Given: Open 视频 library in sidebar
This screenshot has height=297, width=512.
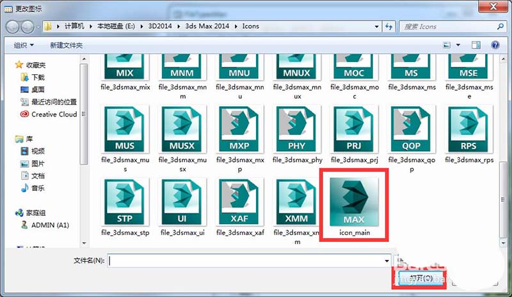Looking at the screenshot, I should click(x=33, y=151).
